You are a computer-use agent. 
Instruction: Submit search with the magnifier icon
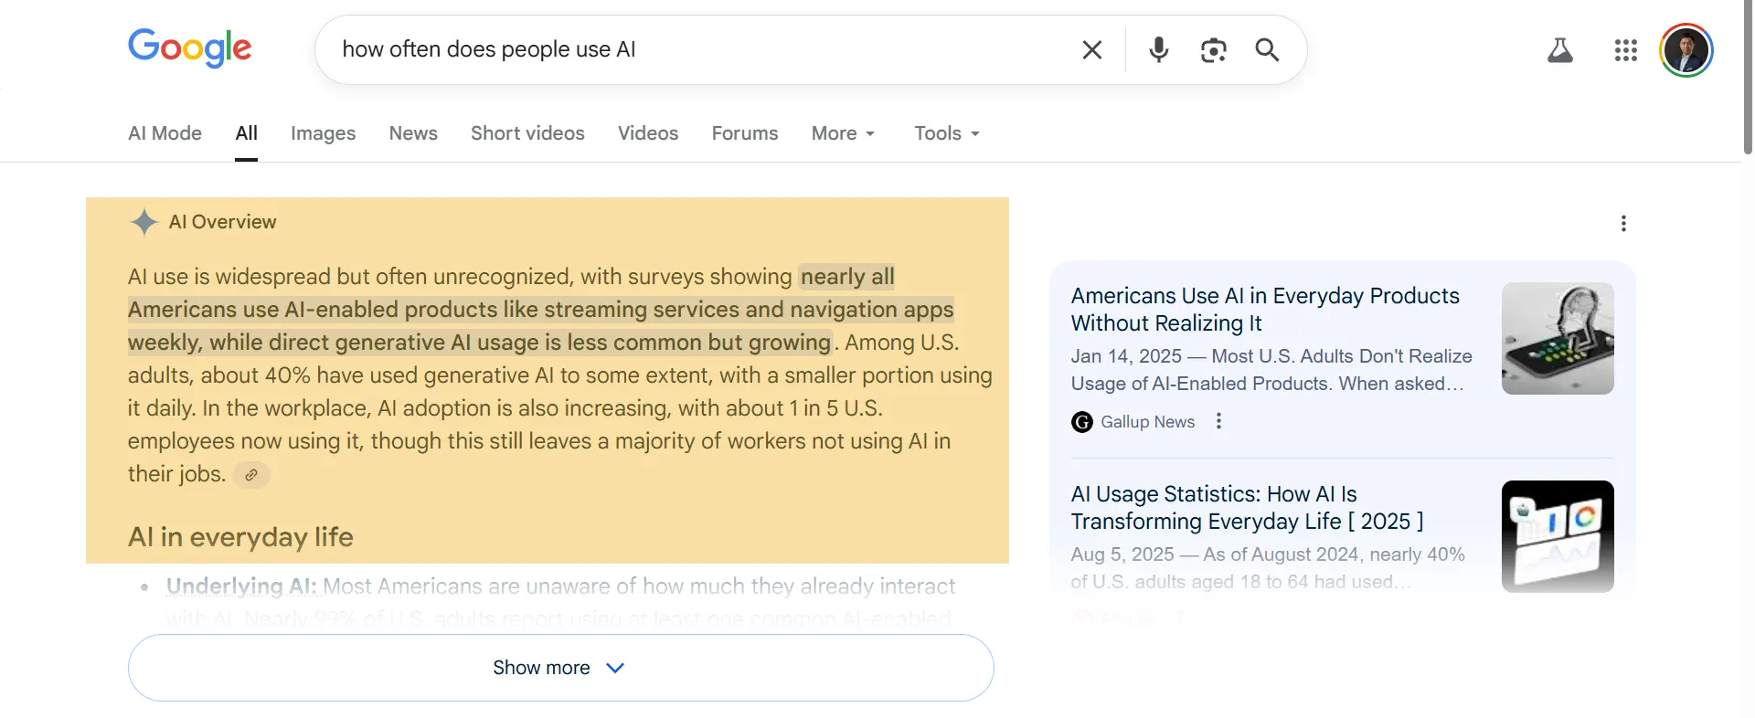click(x=1267, y=49)
